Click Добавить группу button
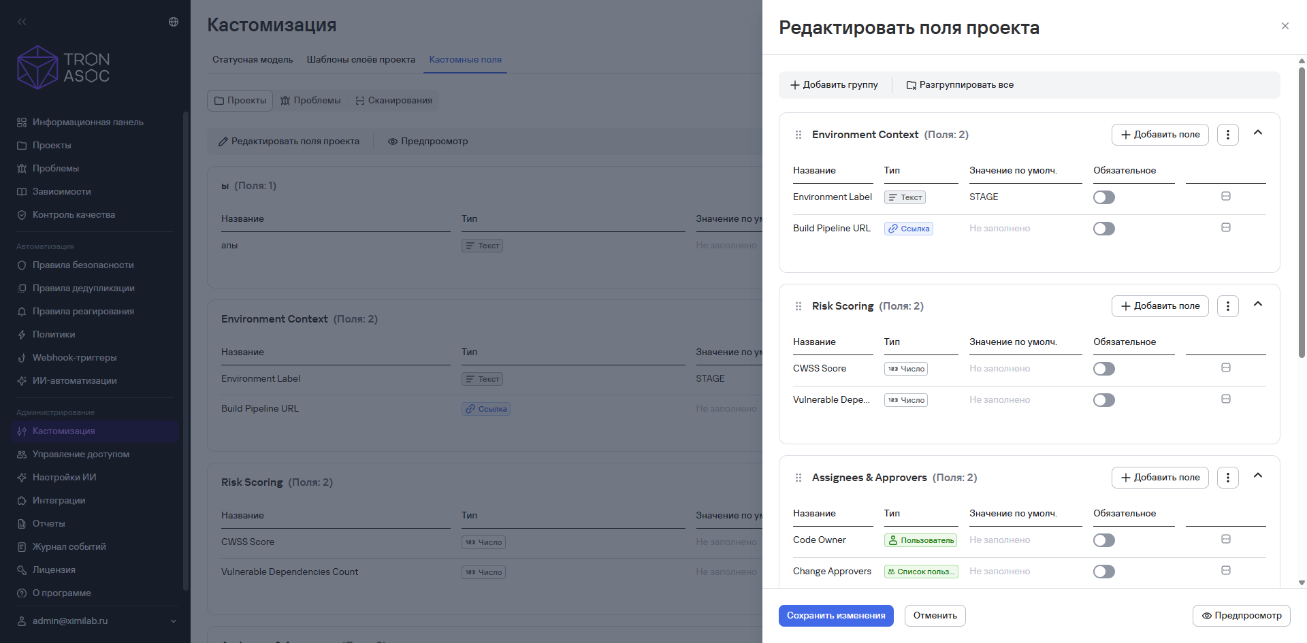The image size is (1307, 643). pyautogui.click(x=834, y=85)
